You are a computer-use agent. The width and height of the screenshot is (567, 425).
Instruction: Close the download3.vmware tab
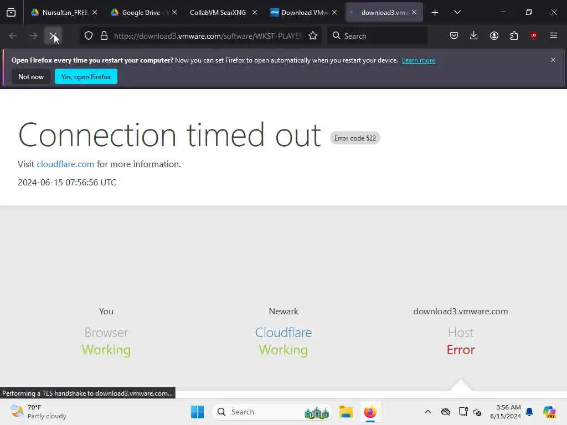point(414,12)
